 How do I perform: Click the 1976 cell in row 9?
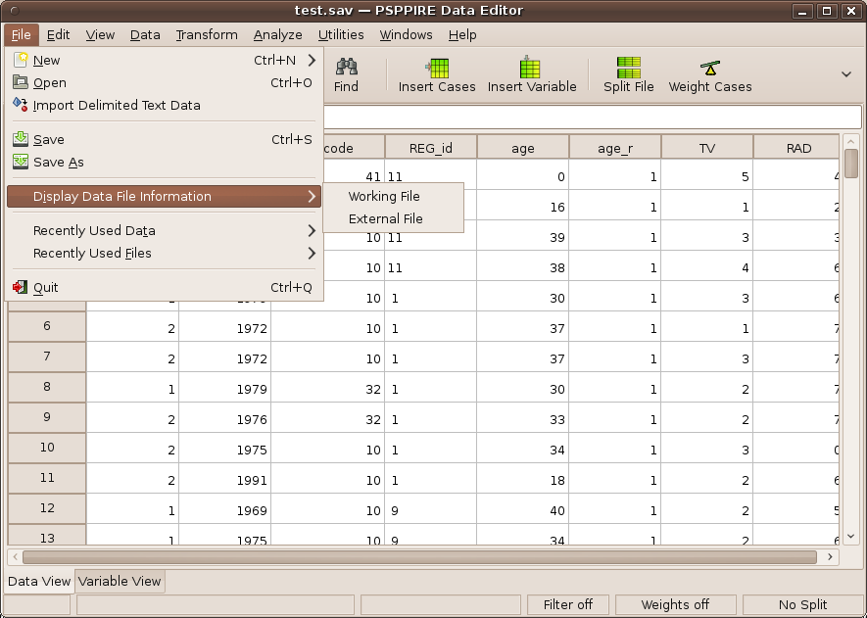click(225, 419)
